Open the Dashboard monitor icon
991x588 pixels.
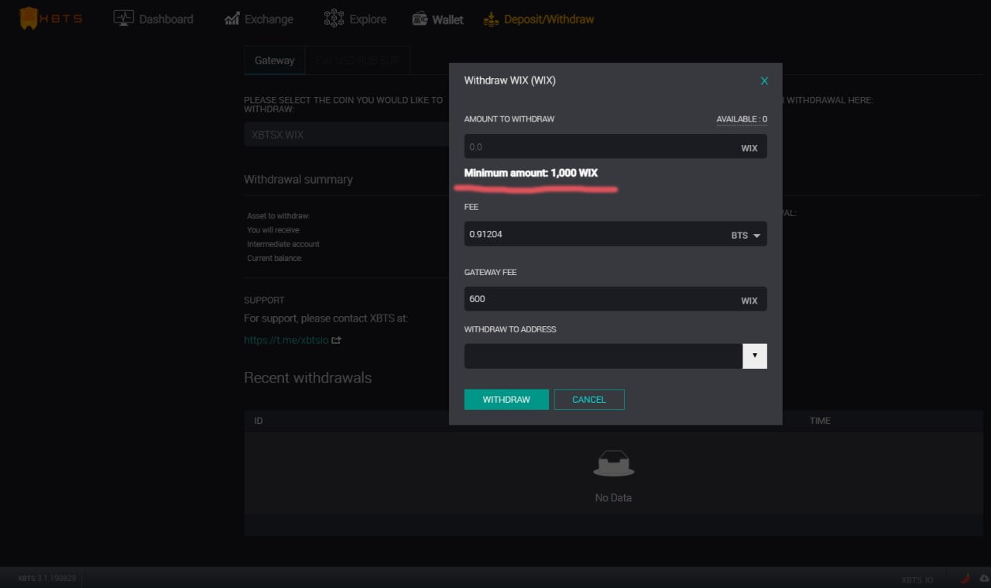pos(123,18)
